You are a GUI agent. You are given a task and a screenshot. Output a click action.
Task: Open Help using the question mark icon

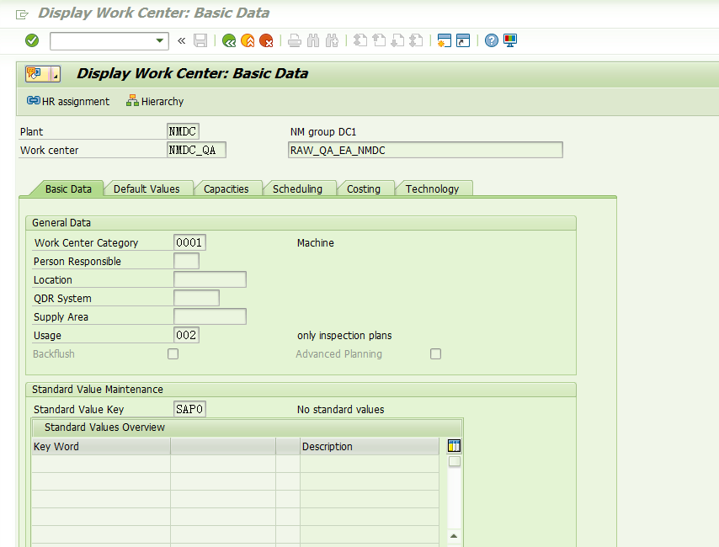(491, 40)
